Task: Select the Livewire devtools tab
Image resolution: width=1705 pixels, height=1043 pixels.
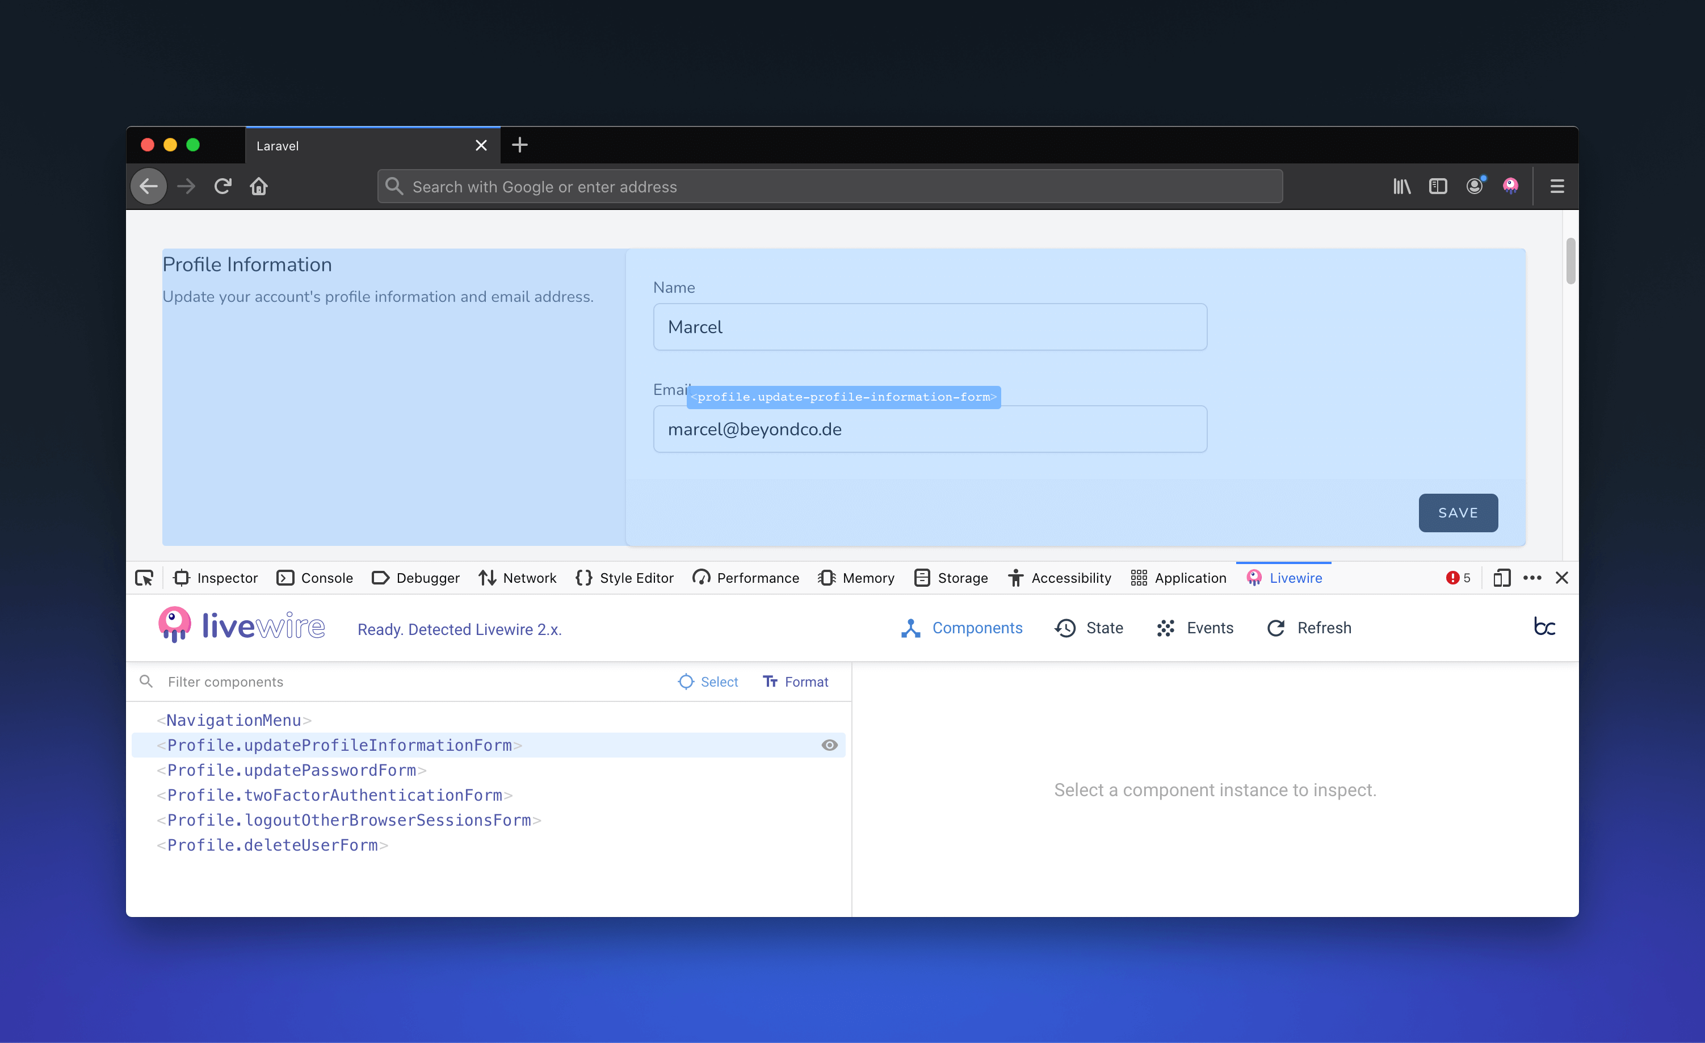Action: click(x=1284, y=578)
